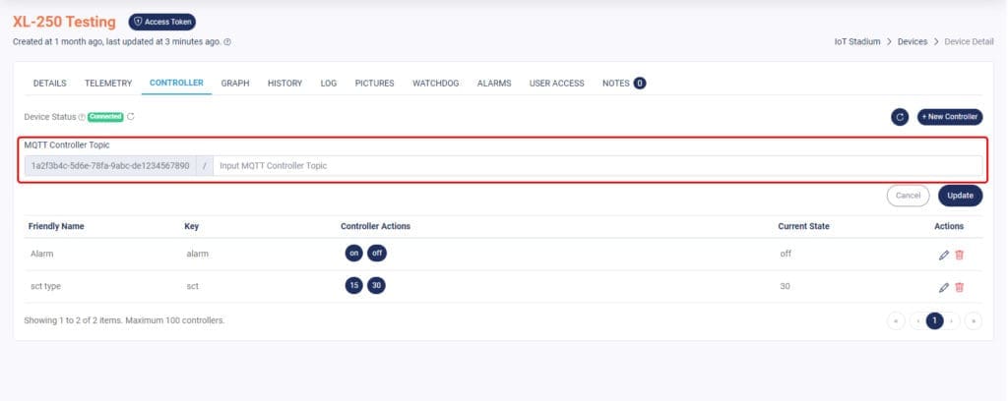Switch to the Telemetry tab
The width and height of the screenshot is (1008, 401).
(108, 84)
